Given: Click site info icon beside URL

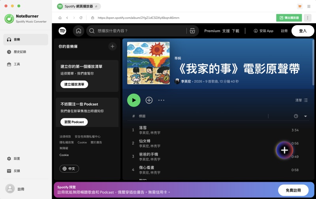Looking at the screenshot, I should tap(92, 18).
